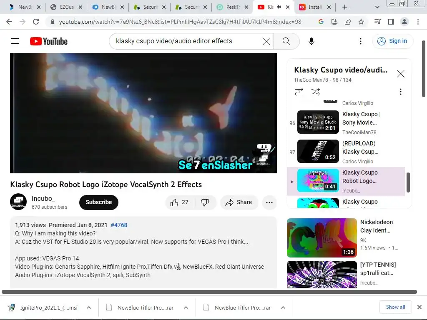Click the page vertical scrollbar
Screen dimensions: 427x320
tap(424, 69)
